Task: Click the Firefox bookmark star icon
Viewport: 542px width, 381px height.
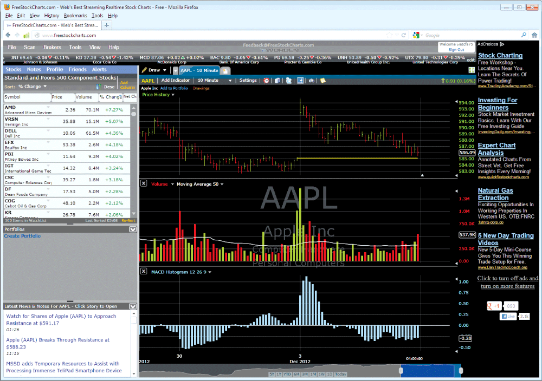Action: (390, 35)
